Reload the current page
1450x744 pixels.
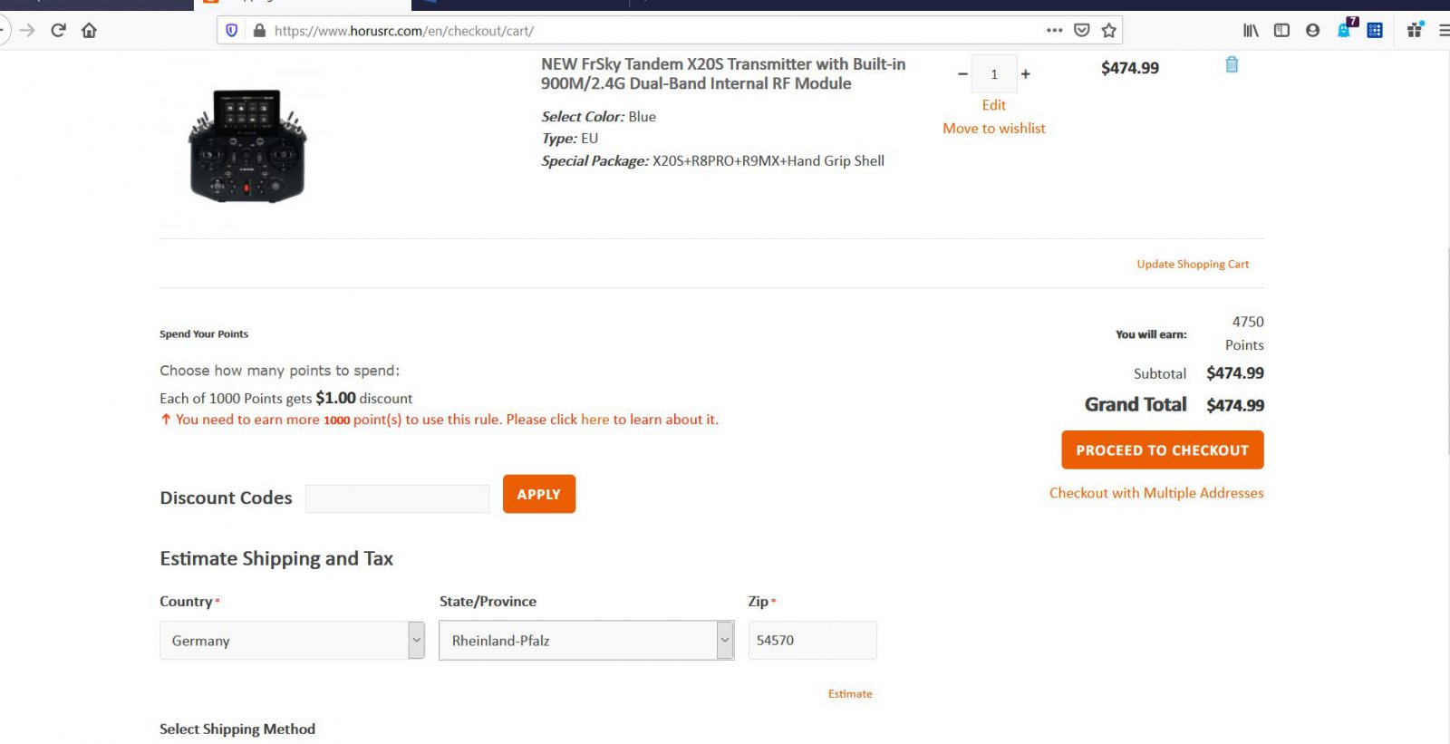pos(59,30)
